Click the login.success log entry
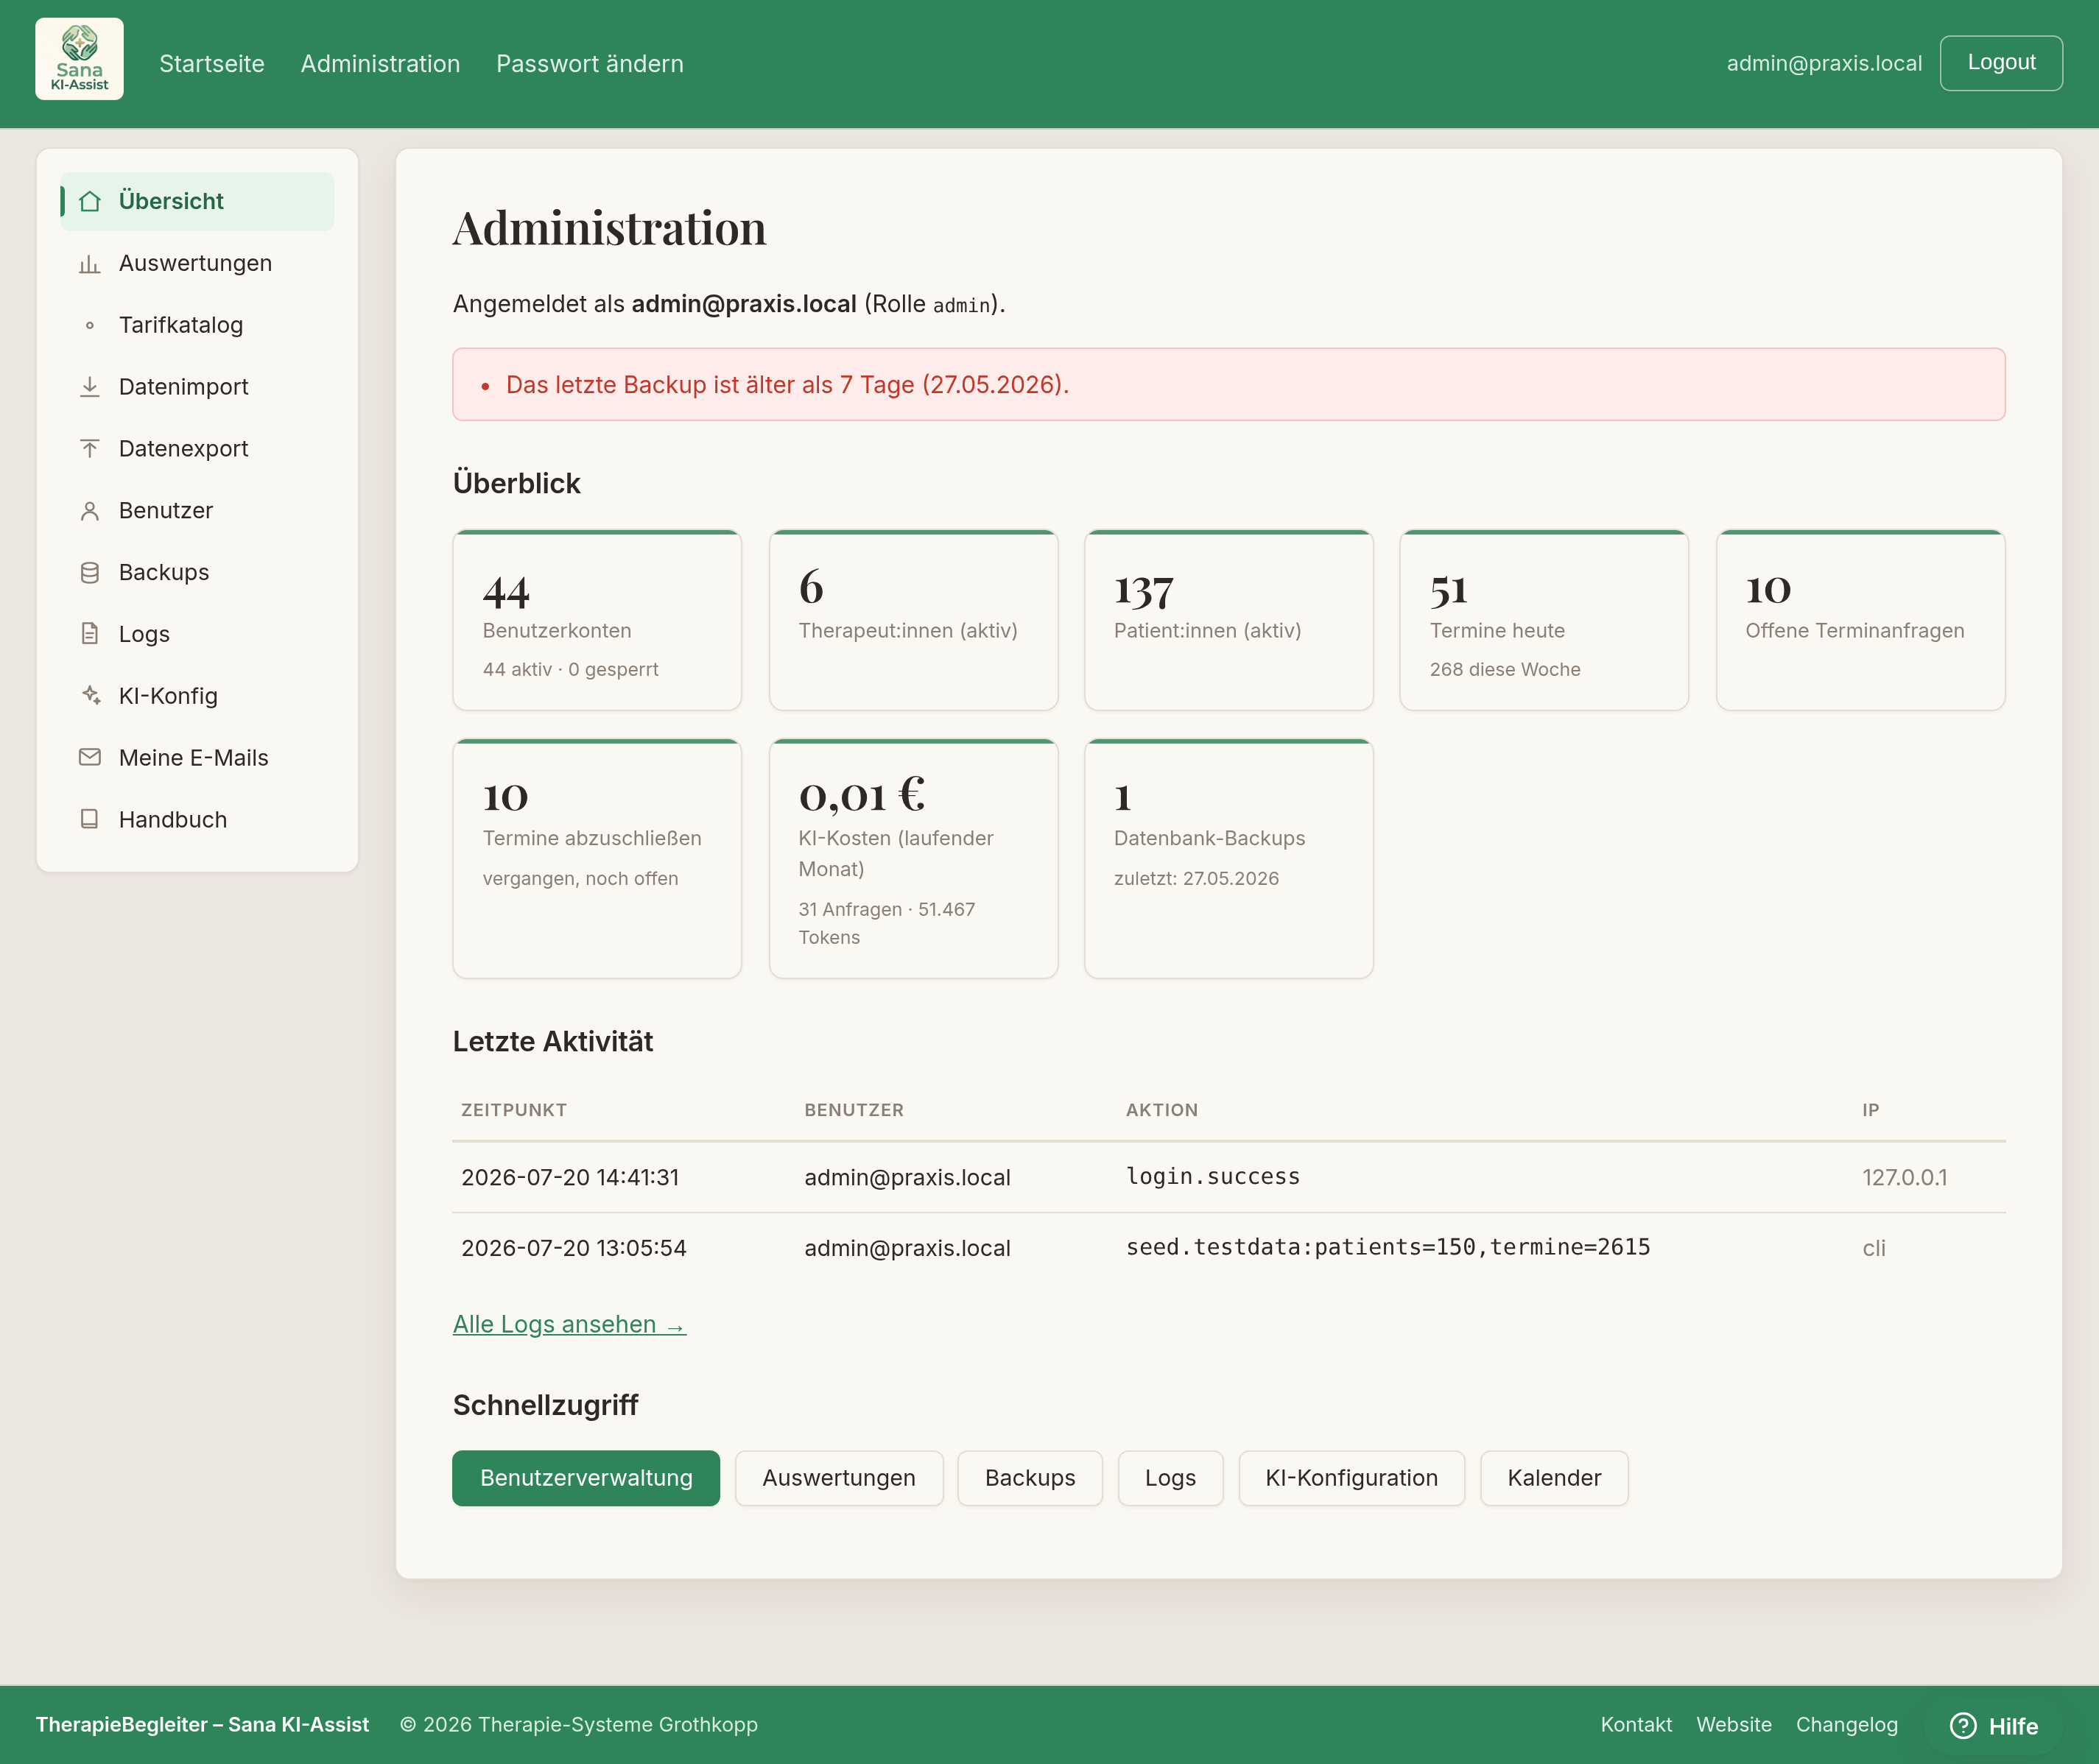The width and height of the screenshot is (2099, 1764). (x=1212, y=1177)
